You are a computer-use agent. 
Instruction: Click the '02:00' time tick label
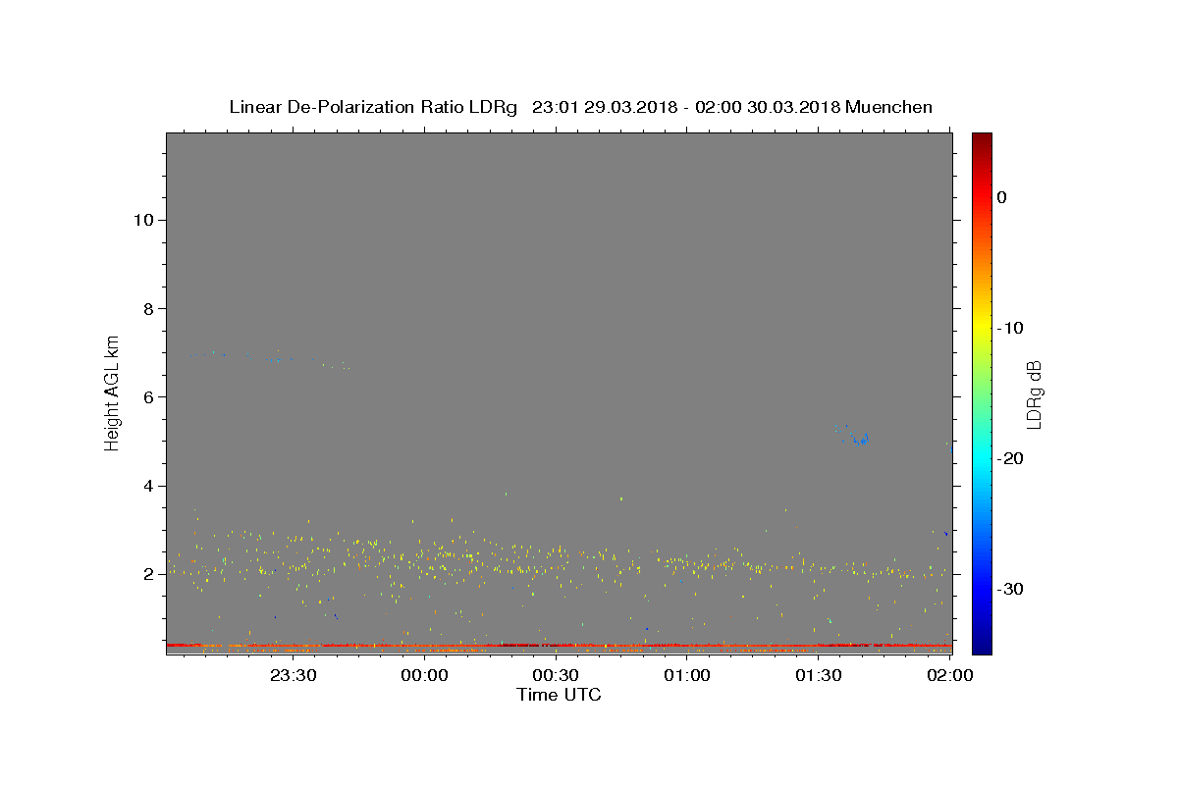949,676
